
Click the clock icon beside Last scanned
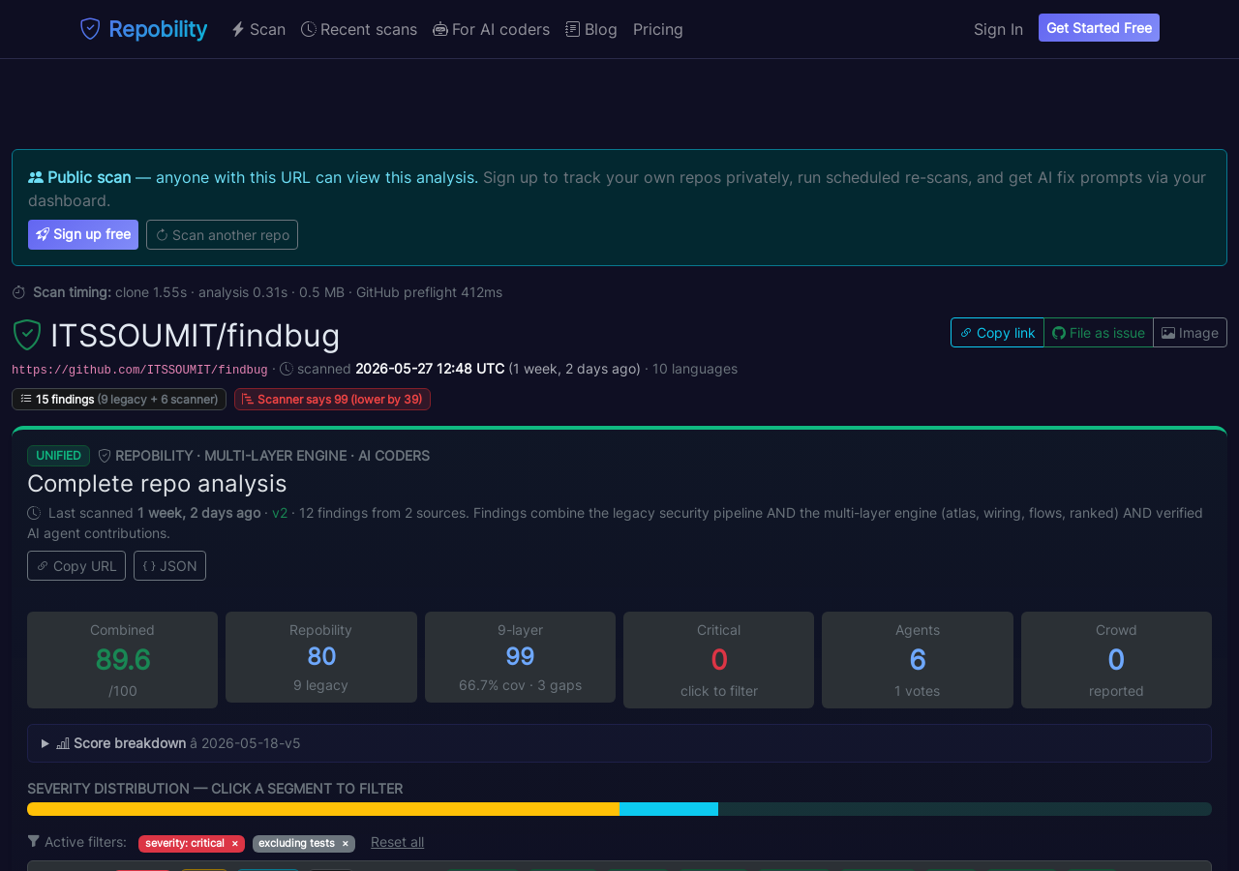tap(34, 513)
